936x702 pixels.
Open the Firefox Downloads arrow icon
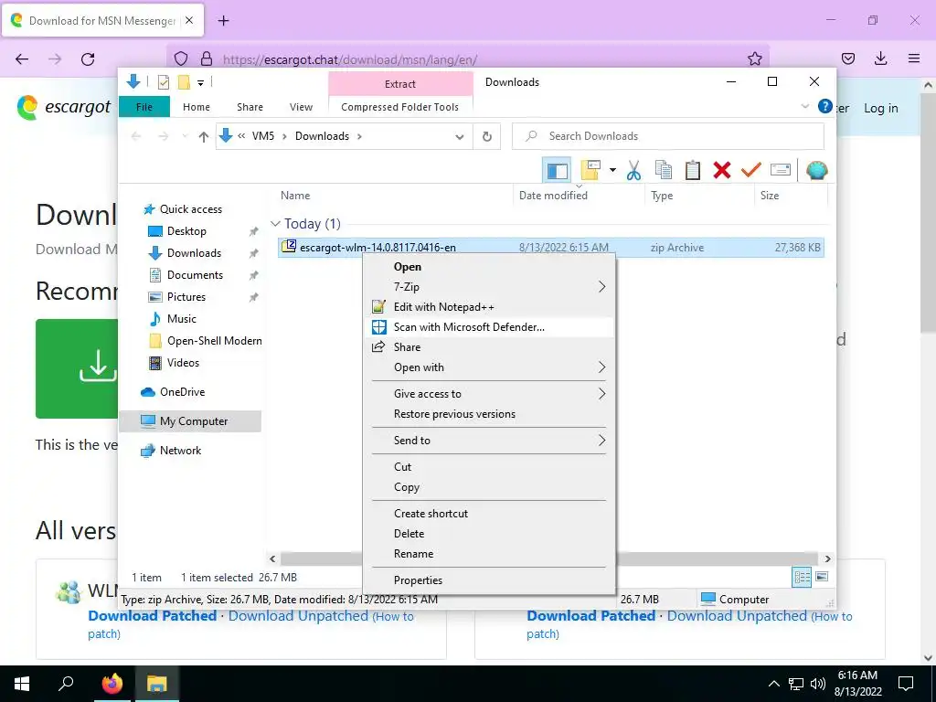[880, 58]
